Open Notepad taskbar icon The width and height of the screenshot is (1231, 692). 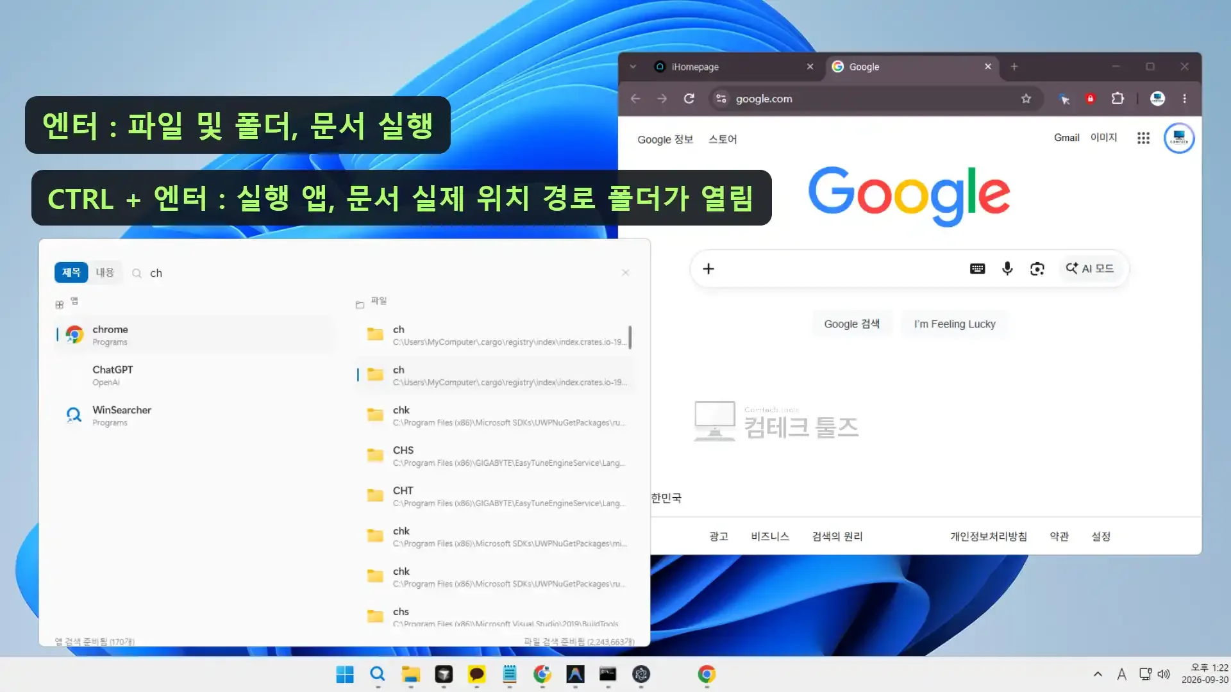click(x=510, y=674)
